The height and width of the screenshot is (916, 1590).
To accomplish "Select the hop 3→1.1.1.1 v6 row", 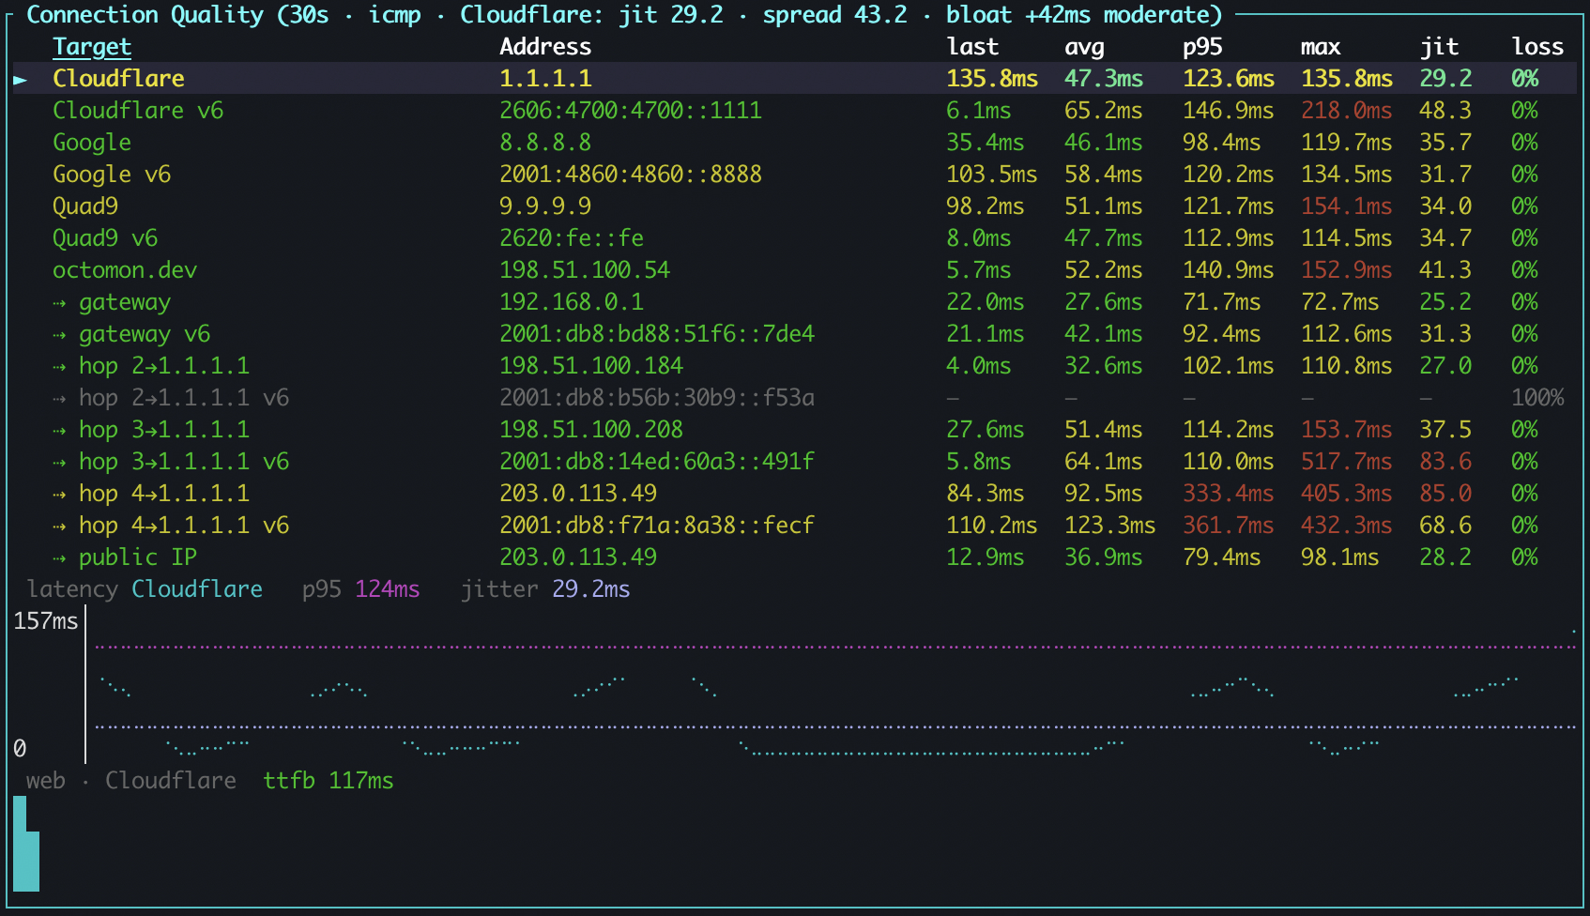I will pyautogui.click(x=794, y=462).
